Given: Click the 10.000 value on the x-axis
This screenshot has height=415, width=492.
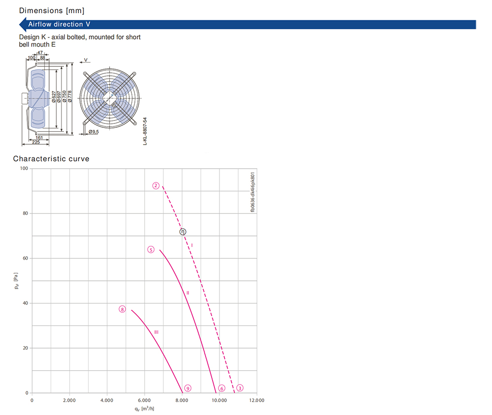Looking at the screenshot, I should 219,400.
